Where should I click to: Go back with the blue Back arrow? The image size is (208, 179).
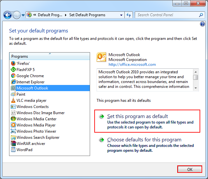pos(7,15)
